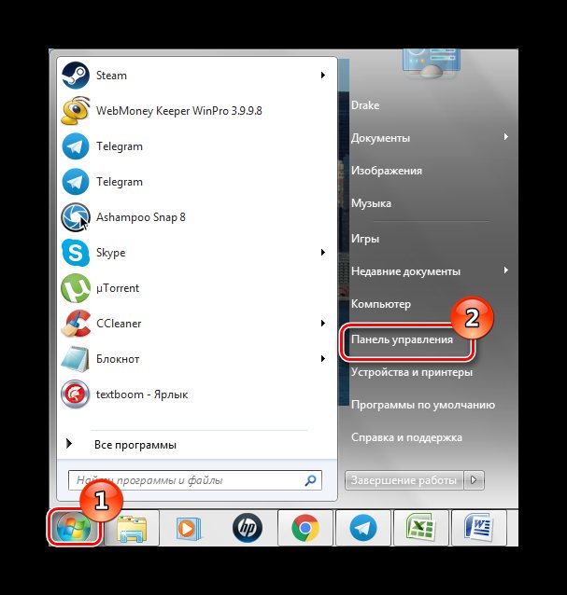Select the Блокнот label text
This screenshot has height=595, width=567.
[118, 359]
